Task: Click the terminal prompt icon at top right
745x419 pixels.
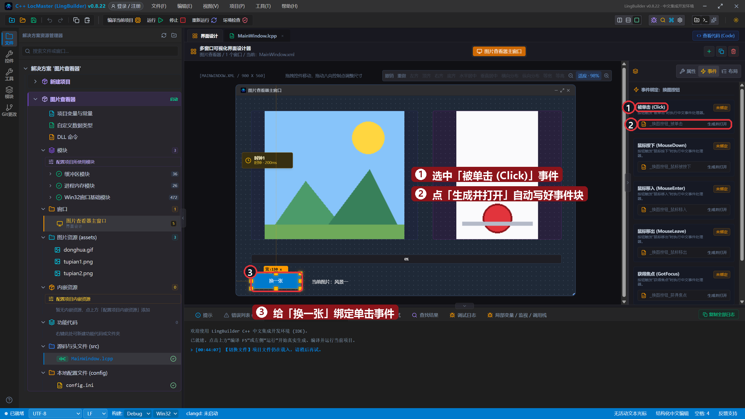Action: tap(705, 20)
